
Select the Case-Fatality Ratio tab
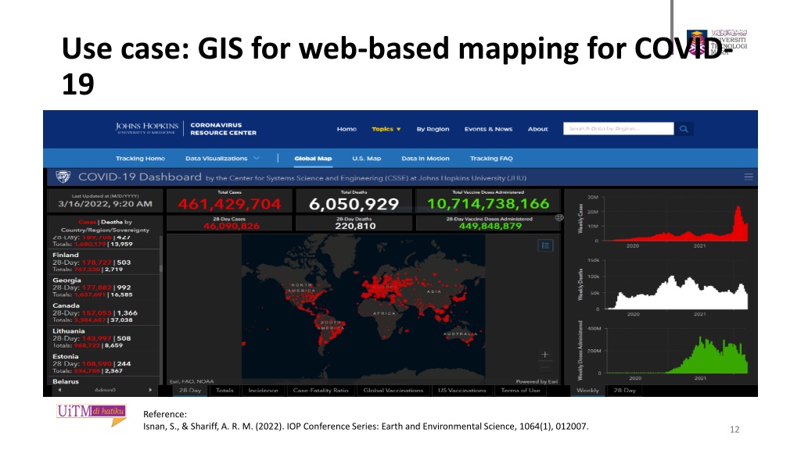[320, 390]
